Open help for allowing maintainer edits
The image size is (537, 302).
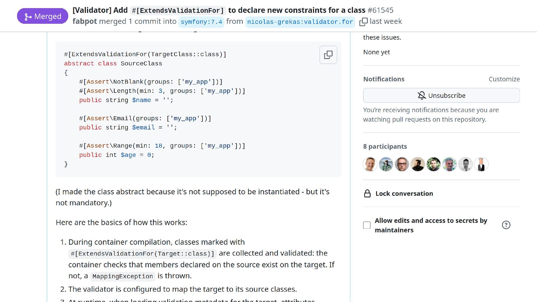506,225
